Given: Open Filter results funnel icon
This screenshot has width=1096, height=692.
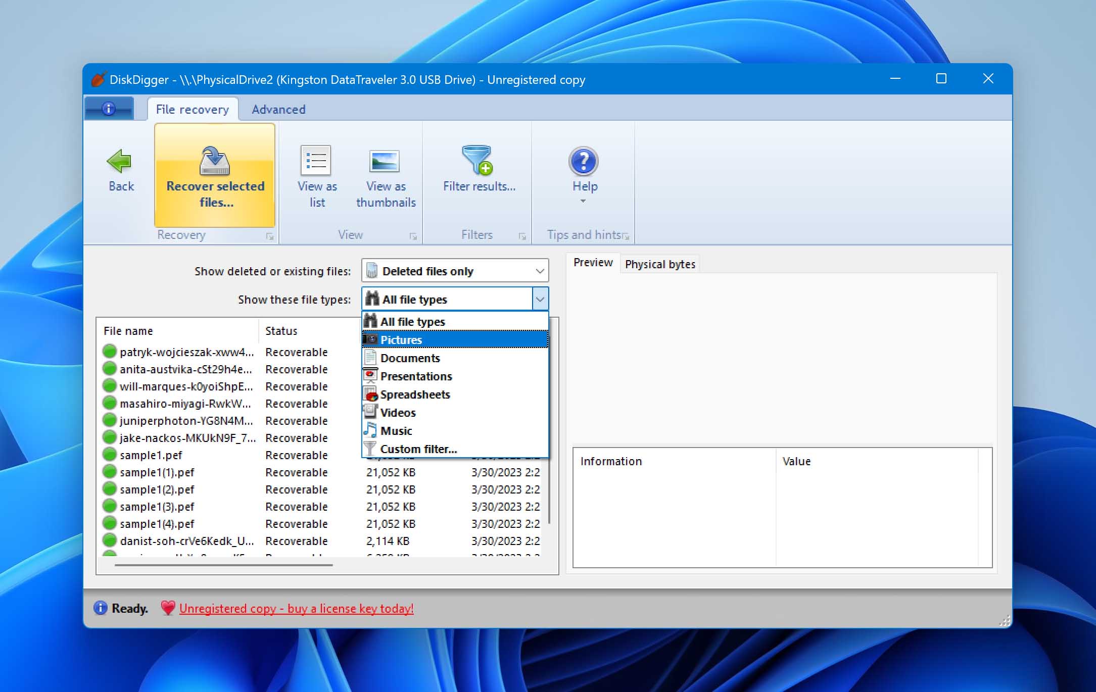Looking at the screenshot, I should pyautogui.click(x=478, y=160).
